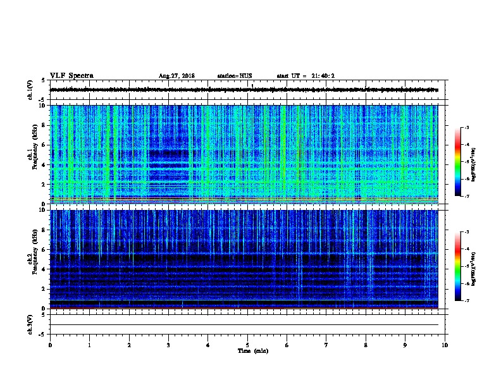Click the ch.1 spectrogram panel
Image resolution: width=501 pixels, height=387 pixels.
pos(244,154)
